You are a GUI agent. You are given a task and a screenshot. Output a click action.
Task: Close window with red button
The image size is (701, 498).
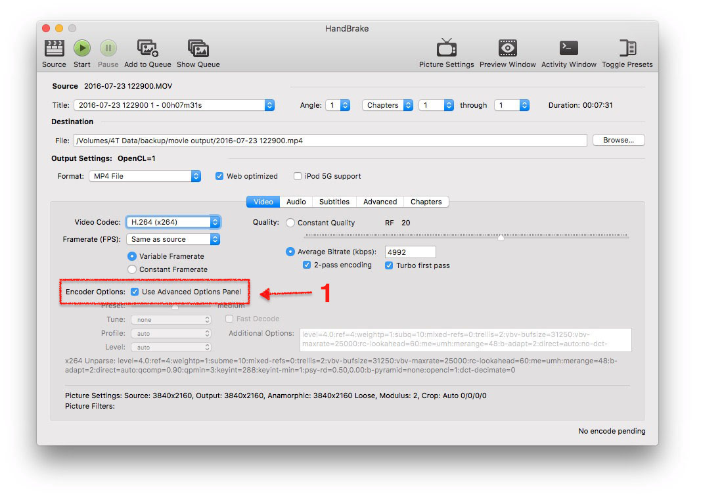(45, 28)
